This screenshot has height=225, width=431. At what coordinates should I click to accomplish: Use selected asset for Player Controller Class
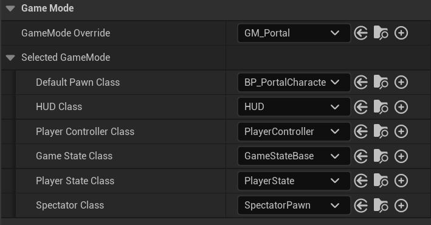(x=361, y=131)
